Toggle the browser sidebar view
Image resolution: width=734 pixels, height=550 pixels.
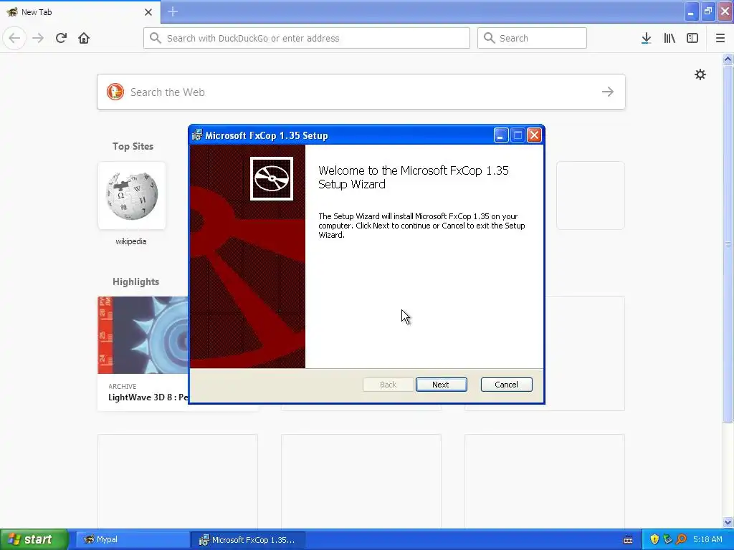pyautogui.click(x=692, y=38)
